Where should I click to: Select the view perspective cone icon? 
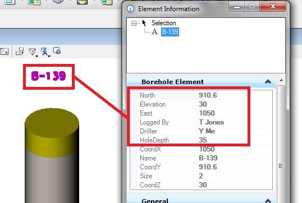(x=32, y=52)
